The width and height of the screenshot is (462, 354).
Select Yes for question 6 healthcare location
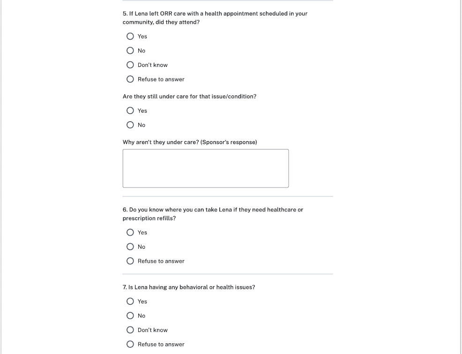[x=130, y=232]
